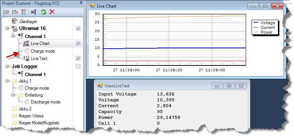Refresh the project tree with green arrows
Screen dimensions: 294x136
[44, 12]
